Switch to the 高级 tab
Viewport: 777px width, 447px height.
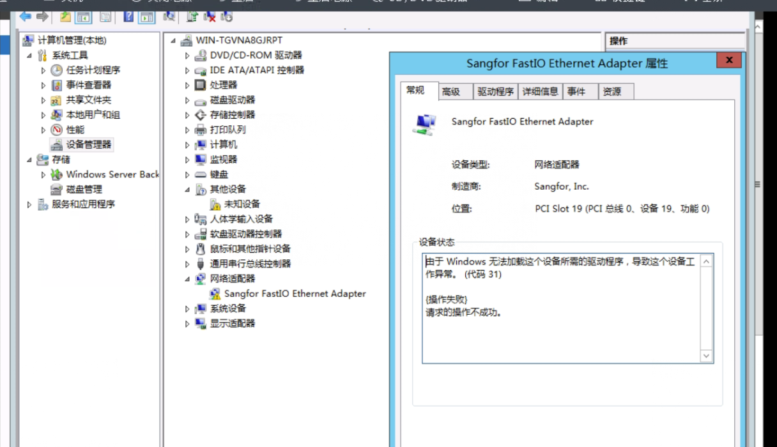(455, 92)
